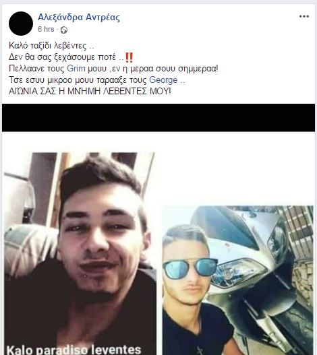Open the right photo with motorcycle
This screenshot has width=317, height=355.
tap(237, 280)
